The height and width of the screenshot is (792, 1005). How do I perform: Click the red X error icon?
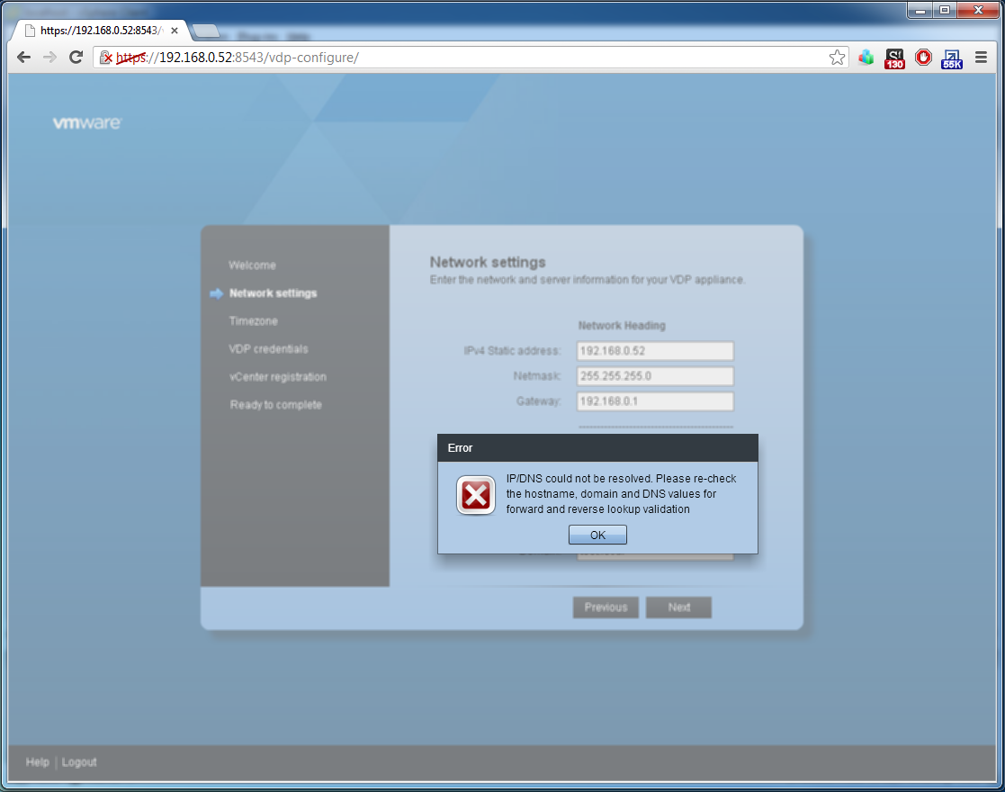[476, 495]
